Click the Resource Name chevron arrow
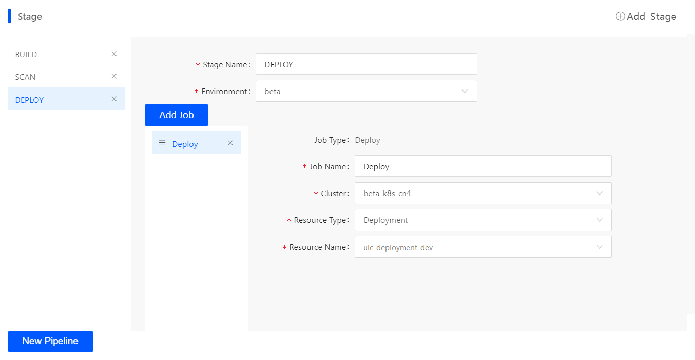The image size is (695, 360). click(x=600, y=247)
